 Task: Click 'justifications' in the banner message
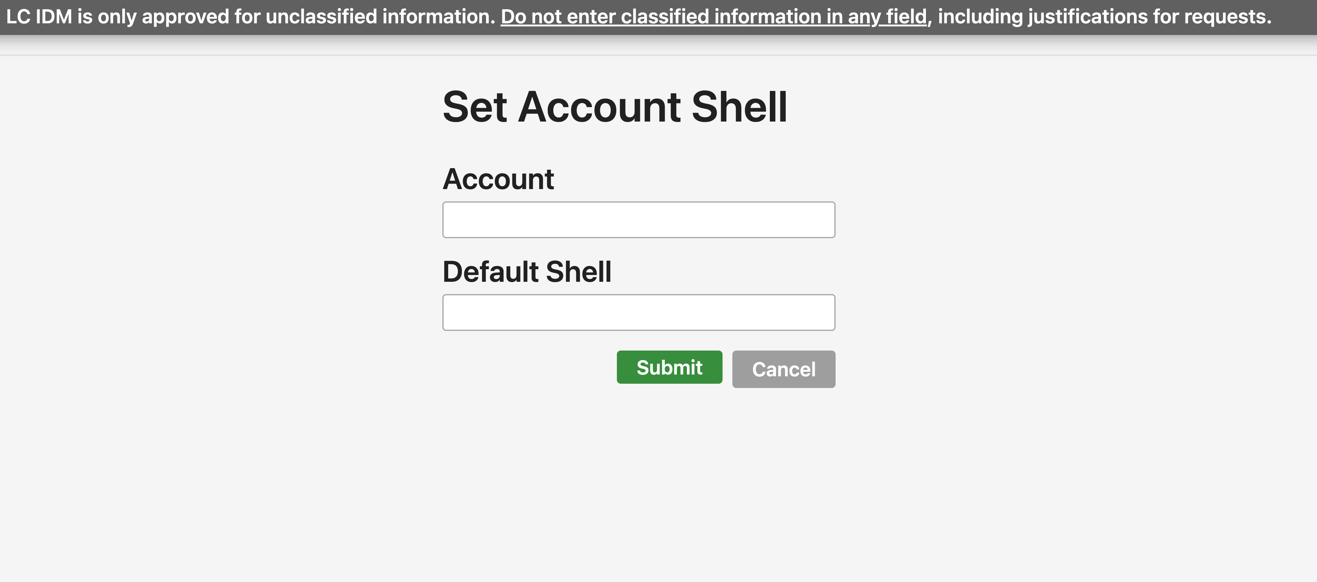point(1088,17)
